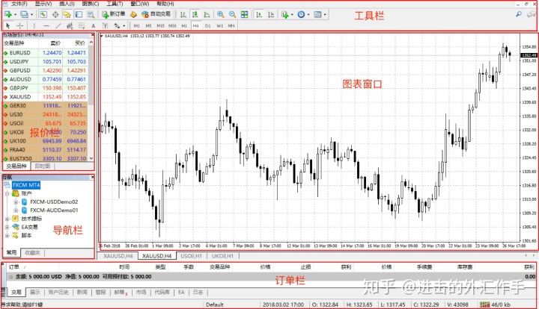The height and width of the screenshot is (309, 539).
Task: Expand the FXCM-USDDemo02 account node
Action: click(16, 202)
